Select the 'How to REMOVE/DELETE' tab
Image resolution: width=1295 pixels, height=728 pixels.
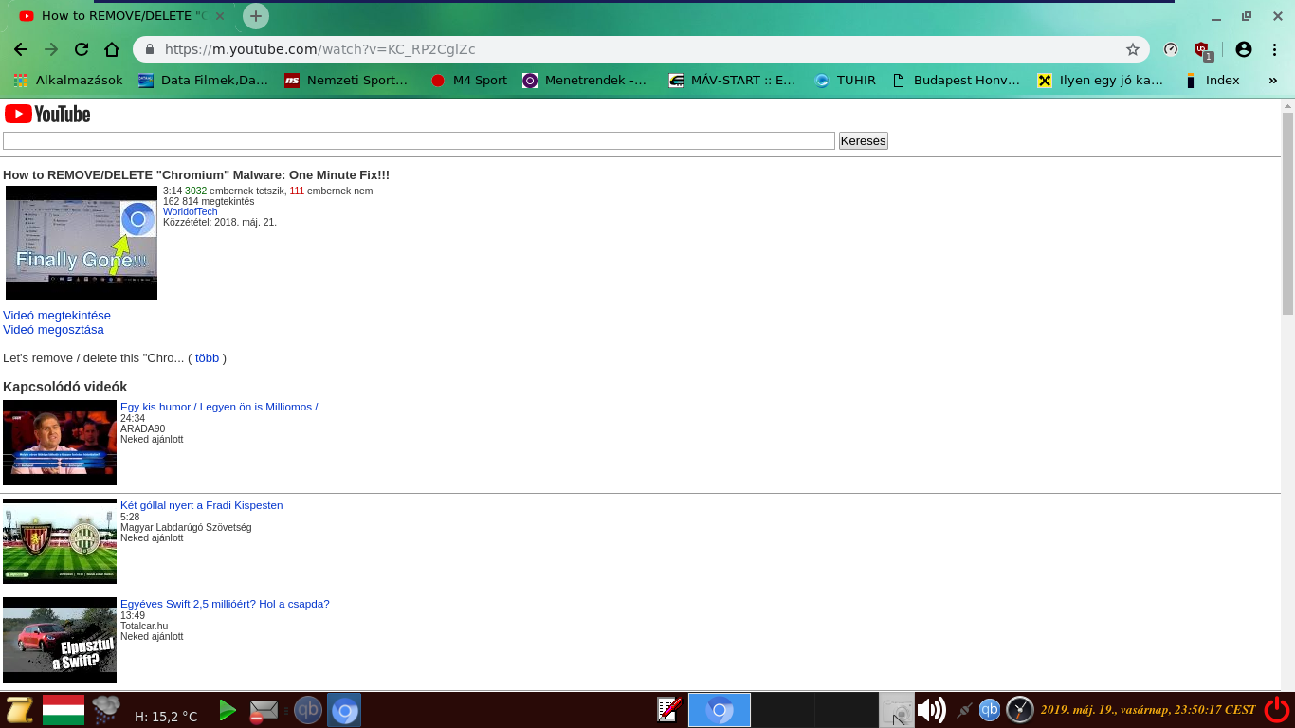click(121, 16)
